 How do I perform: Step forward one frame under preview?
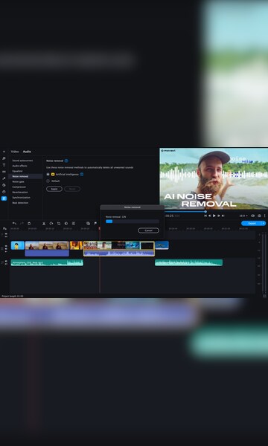pyautogui.click(x=219, y=216)
